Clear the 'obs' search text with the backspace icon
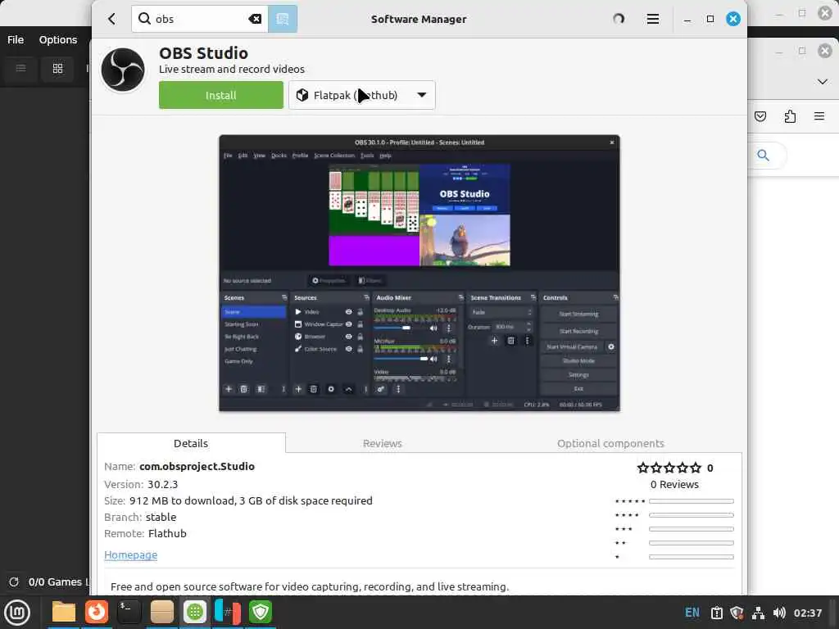 click(256, 19)
